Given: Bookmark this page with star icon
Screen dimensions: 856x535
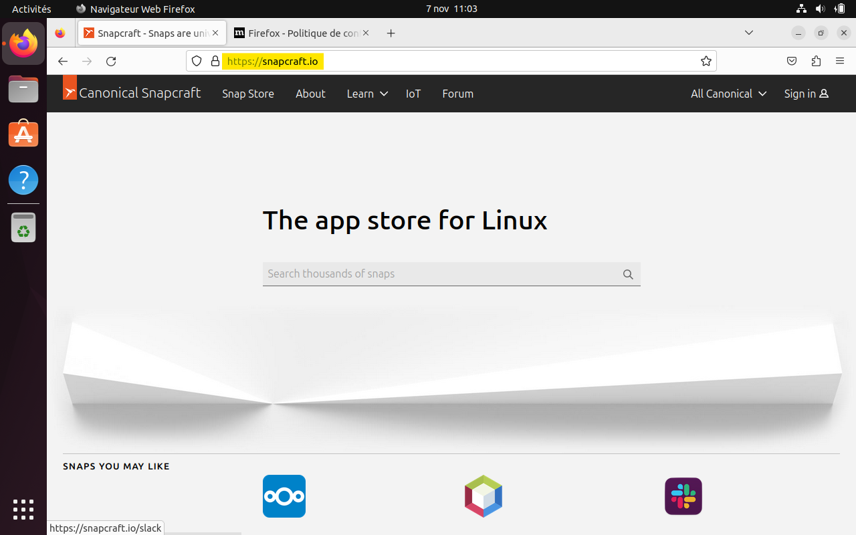Looking at the screenshot, I should pyautogui.click(x=706, y=62).
